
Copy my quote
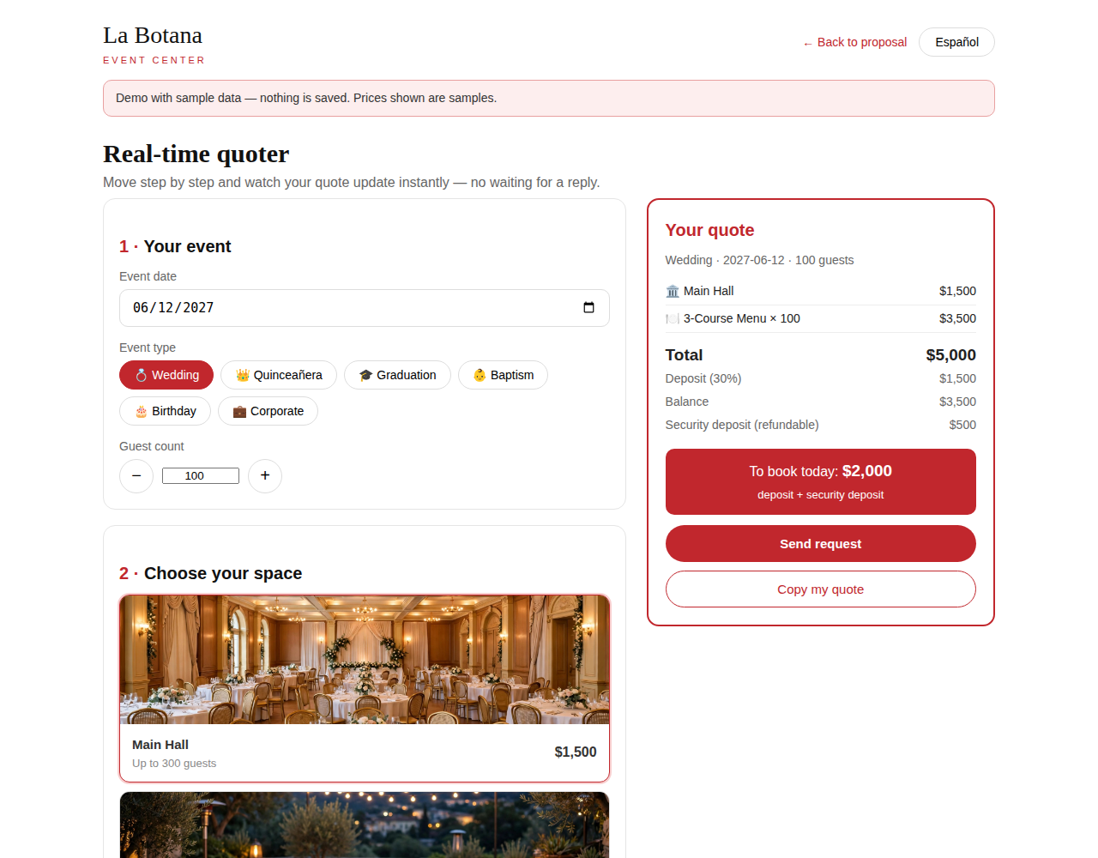point(821,589)
